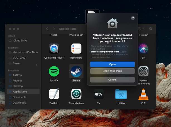Open Desktop in sidebar Favourites
This screenshot has height=127, width=171.
(x=23, y=86)
